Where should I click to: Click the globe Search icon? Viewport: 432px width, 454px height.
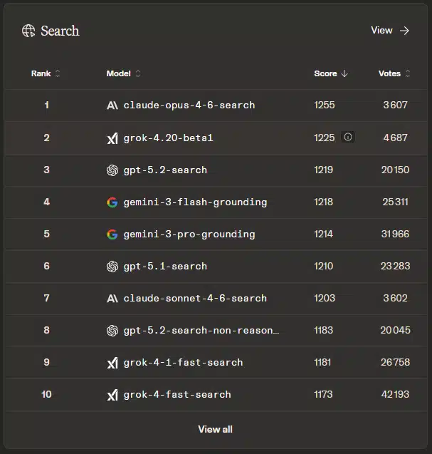tap(28, 31)
